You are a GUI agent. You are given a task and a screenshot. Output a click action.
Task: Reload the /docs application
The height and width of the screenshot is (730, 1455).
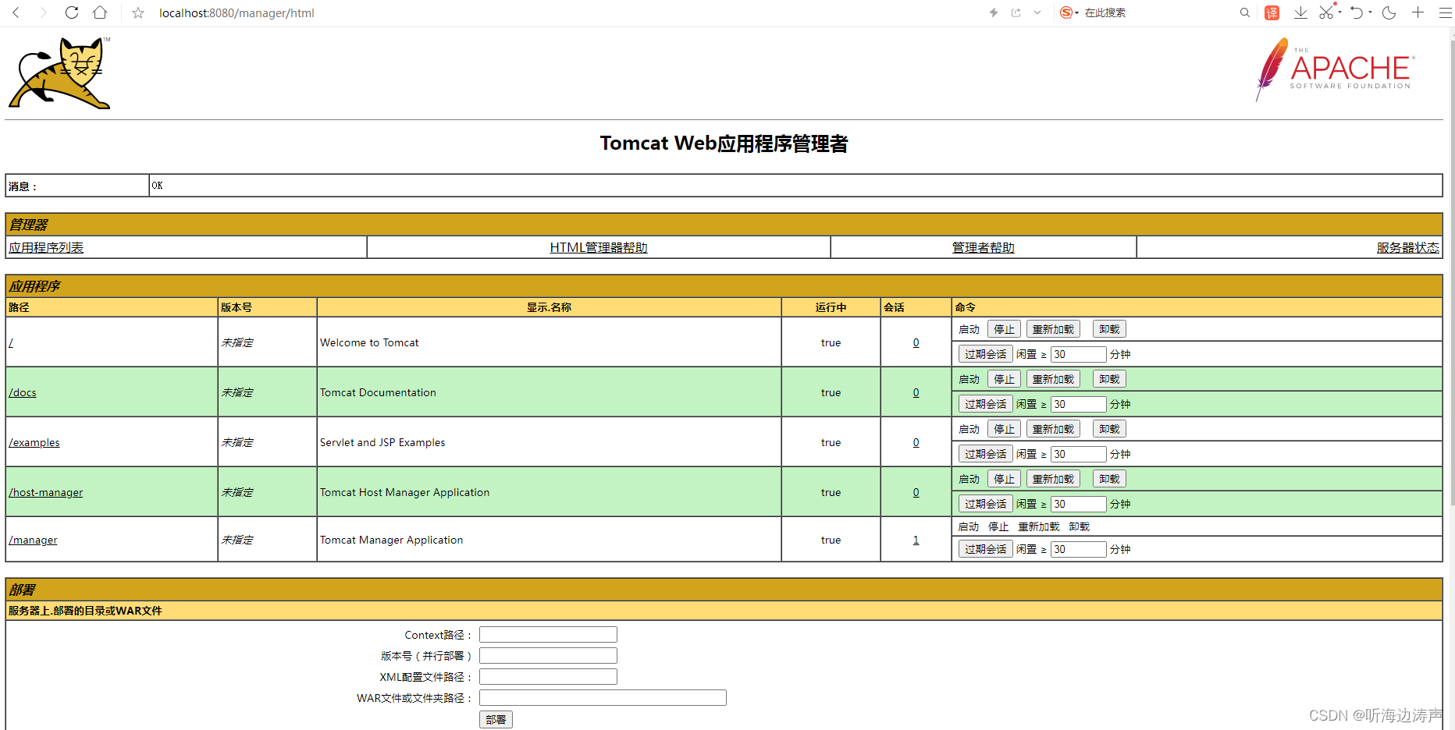[x=1053, y=379]
